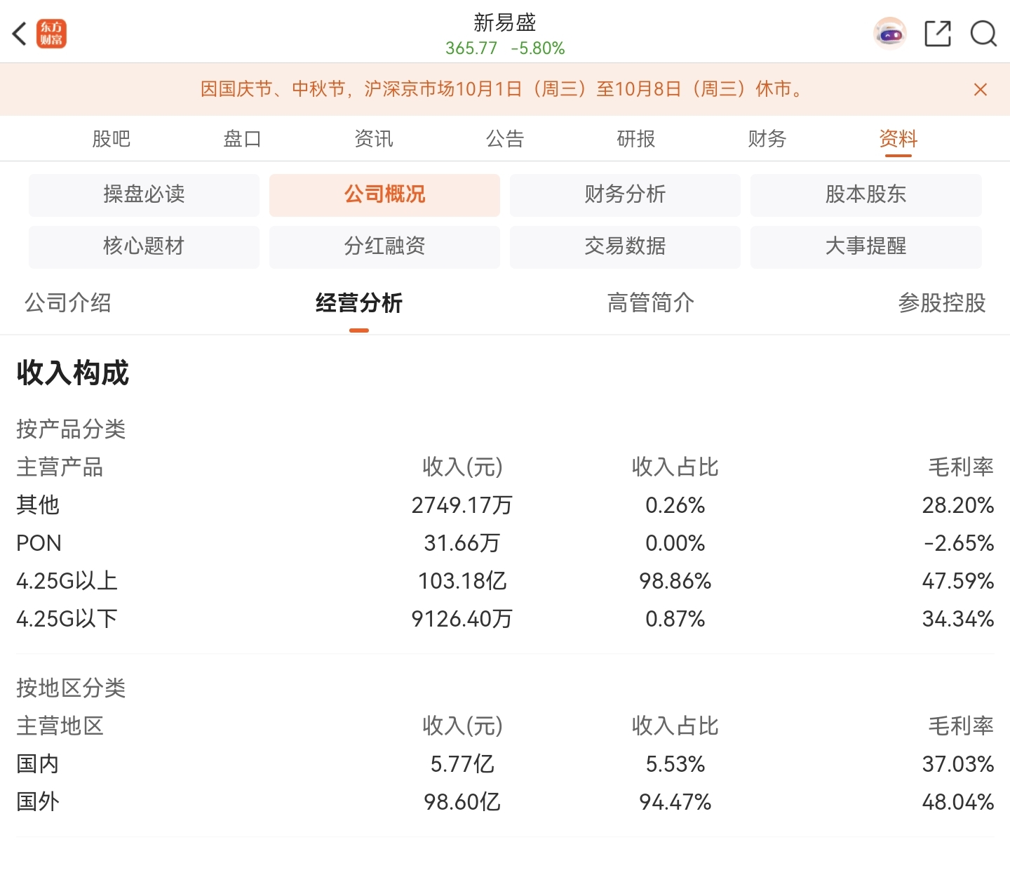Image resolution: width=1010 pixels, height=882 pixels.
Task: Tap the 4.25G以上 product row name
Action: pos(67,581)
